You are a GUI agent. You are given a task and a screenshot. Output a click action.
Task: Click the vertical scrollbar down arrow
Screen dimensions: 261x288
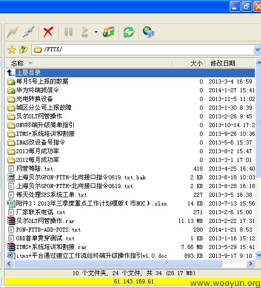click(x=258, y=255)
